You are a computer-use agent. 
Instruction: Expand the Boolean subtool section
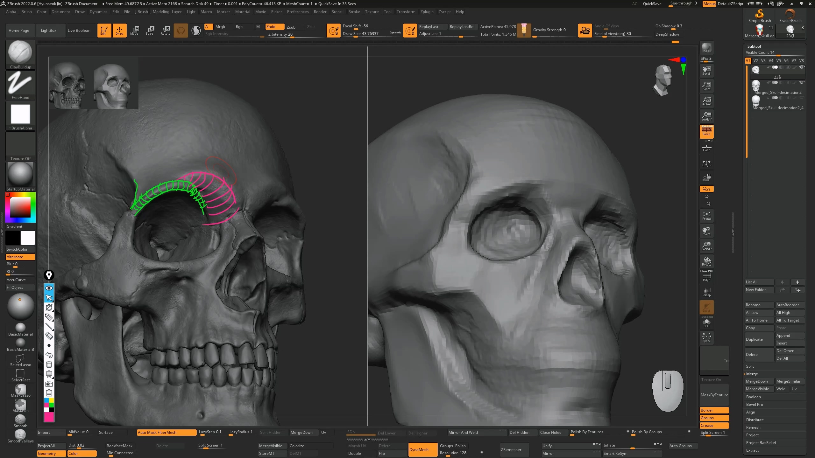[753, 397]
